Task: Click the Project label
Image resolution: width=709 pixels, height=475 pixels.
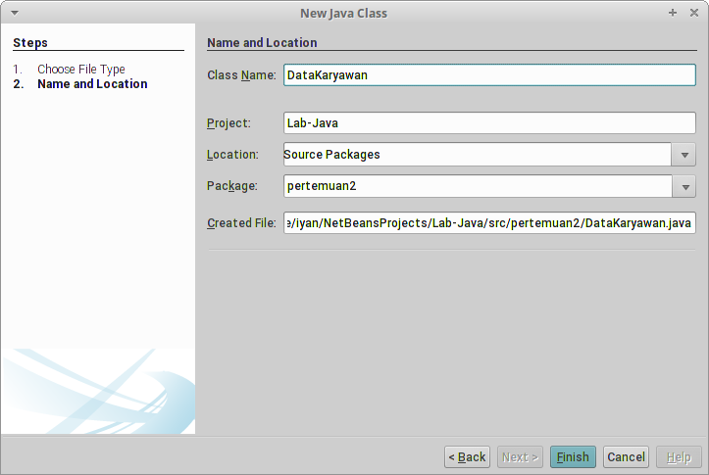Action: 228,122
